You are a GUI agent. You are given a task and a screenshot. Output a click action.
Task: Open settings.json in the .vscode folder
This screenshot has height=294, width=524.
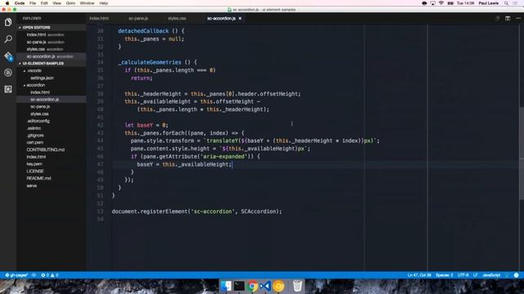(x=52, y=78)
